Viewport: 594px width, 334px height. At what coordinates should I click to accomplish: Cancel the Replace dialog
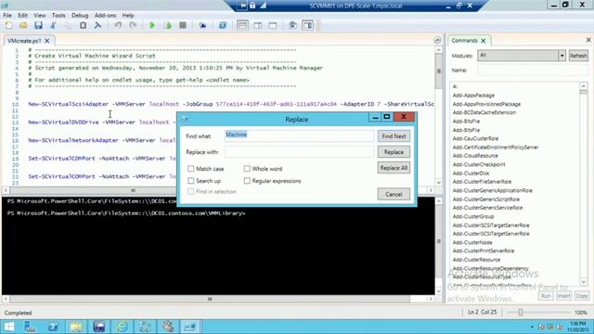click(x=394, y=194)
